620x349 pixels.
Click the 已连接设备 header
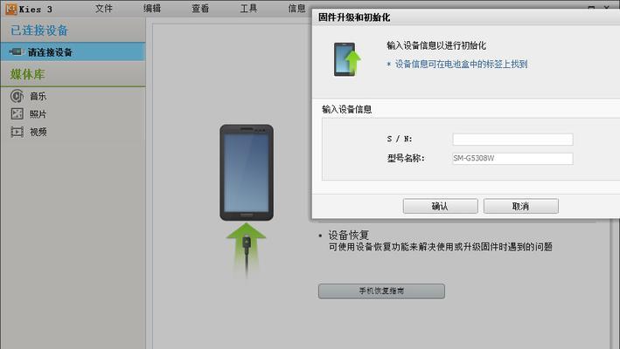39,31
